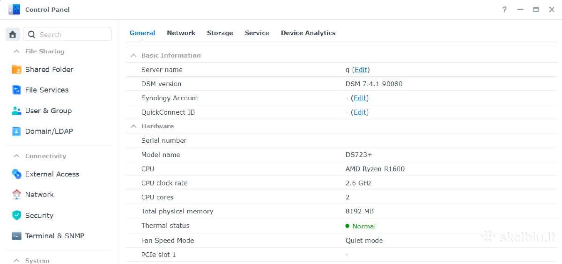This screenshot has height=264, width=562.
Task: Minimize the Control Panel window
Action: (520, 9)
